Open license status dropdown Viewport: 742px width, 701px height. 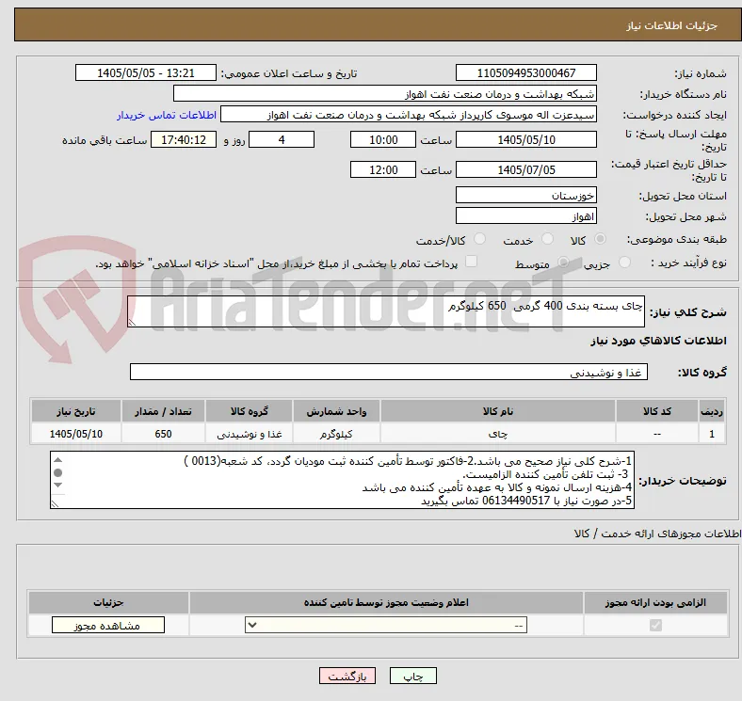386,626
